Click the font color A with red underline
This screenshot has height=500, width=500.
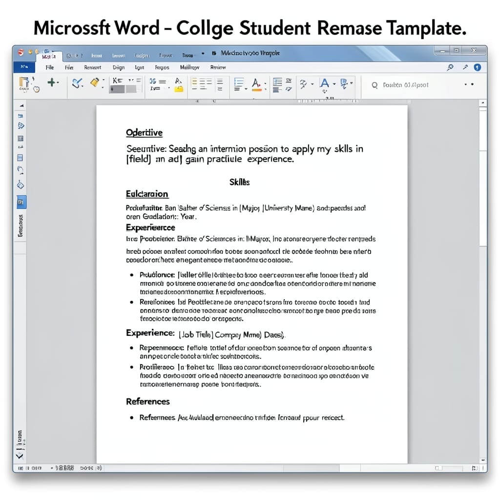click(256, 85)
